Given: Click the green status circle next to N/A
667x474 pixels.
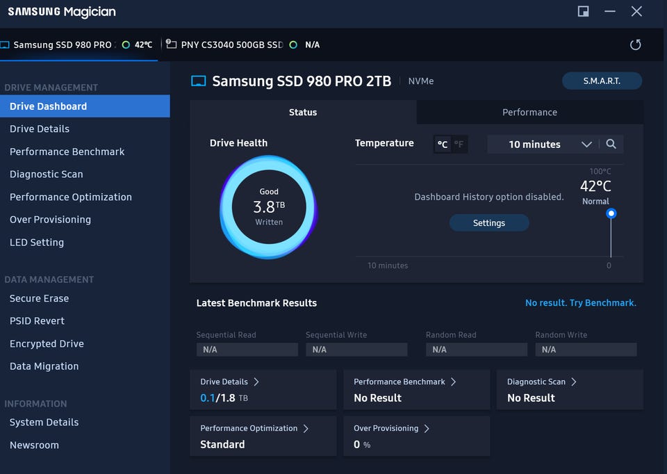Looking at the screenshot, I should [x=293, y=44].
